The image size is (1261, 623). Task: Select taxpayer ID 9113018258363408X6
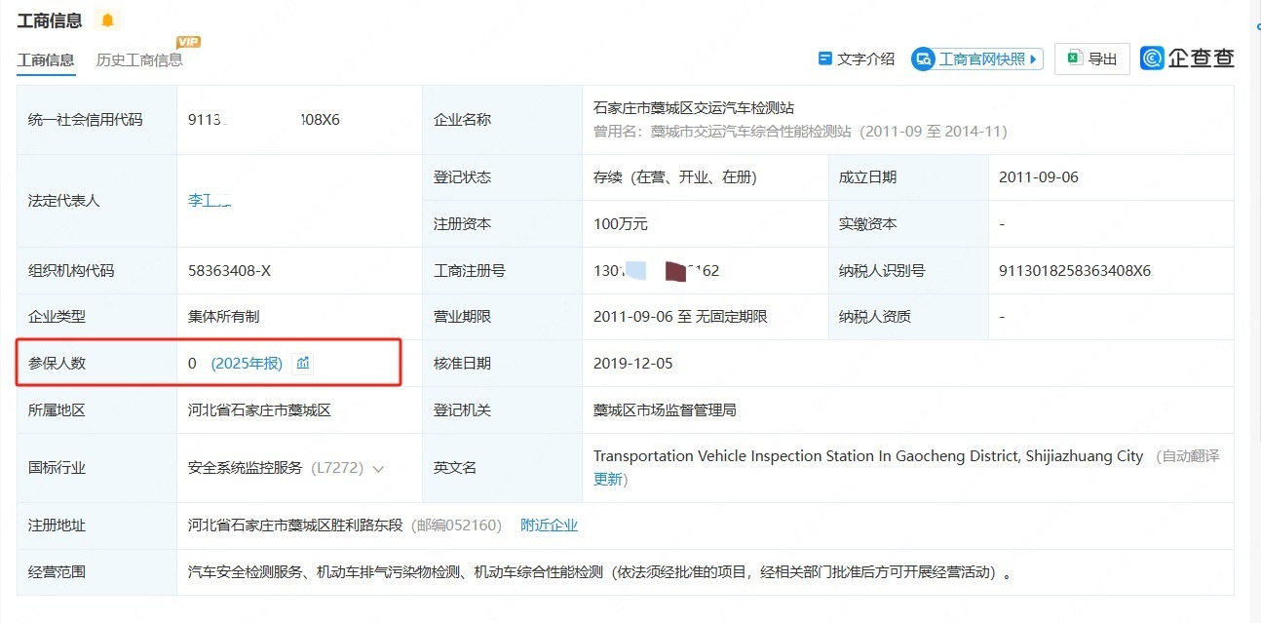pos(1075,270)
